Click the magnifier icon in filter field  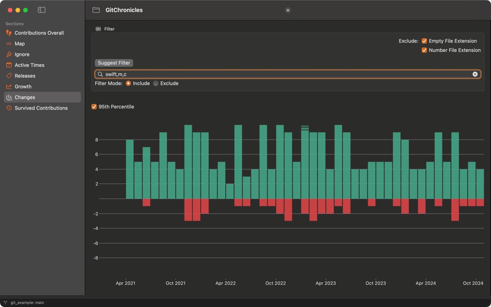coord(100,74)
